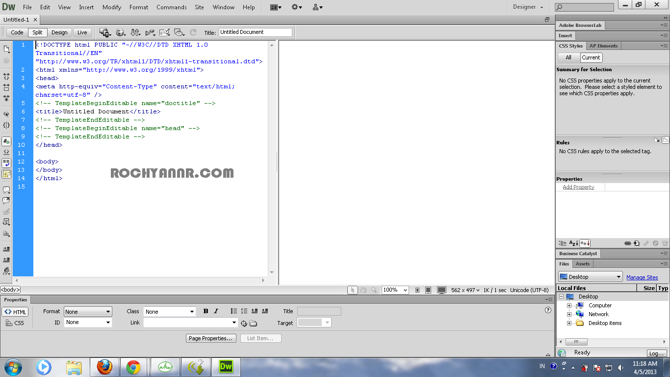Click the Point to File target icon
This screenshot has width=670, height=377.
point(244,323)
